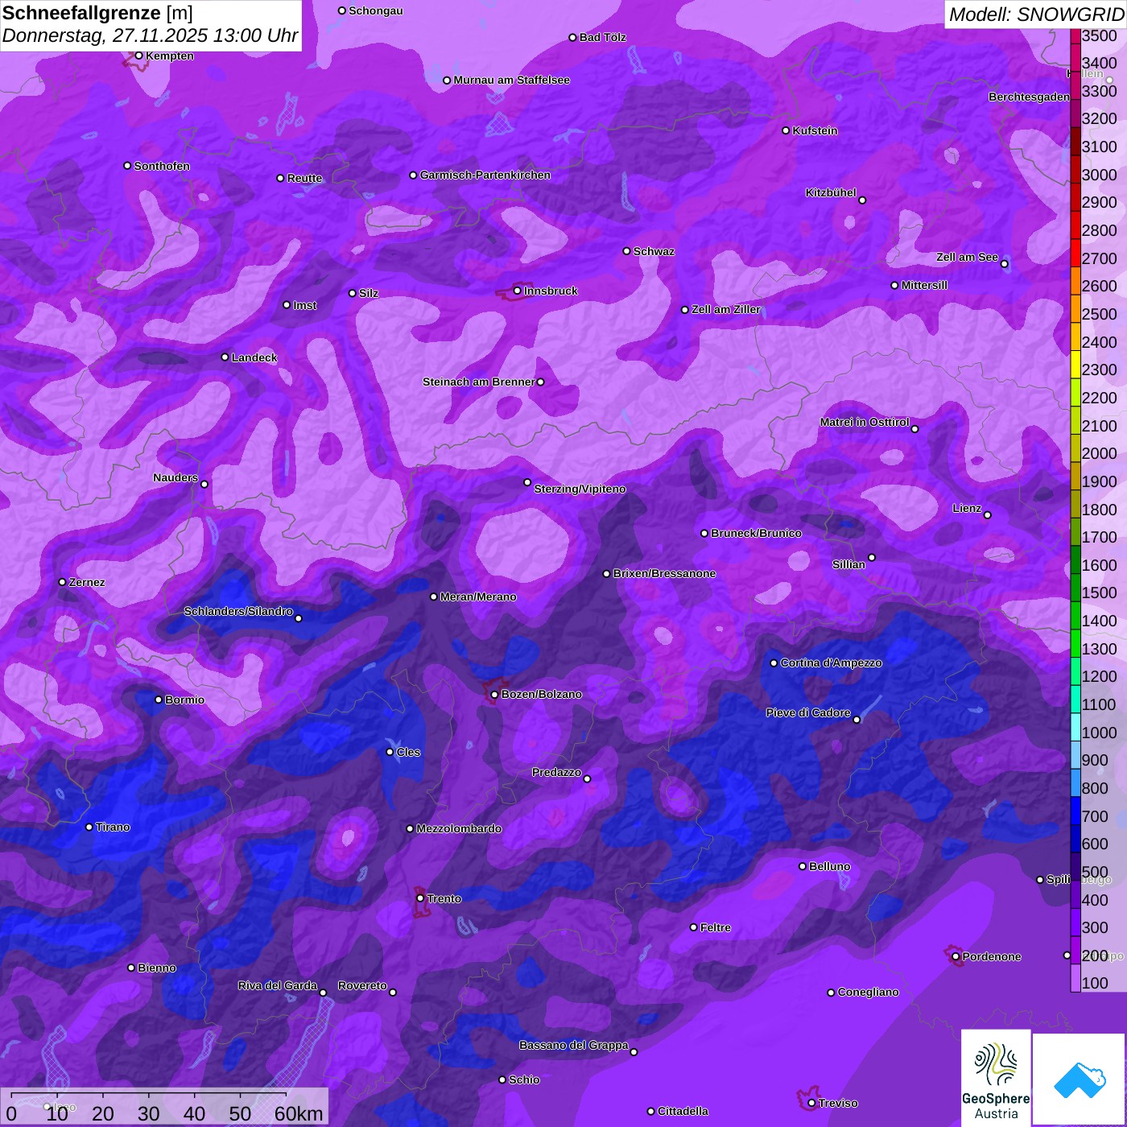Screen dimensions: 1127x1127
Task: Click the Bormio location dot
Action: click(159, 700)
